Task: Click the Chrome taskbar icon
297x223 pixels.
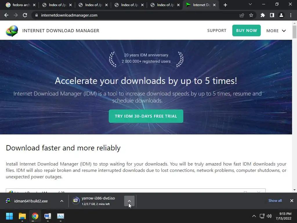Action: point(35,216)
